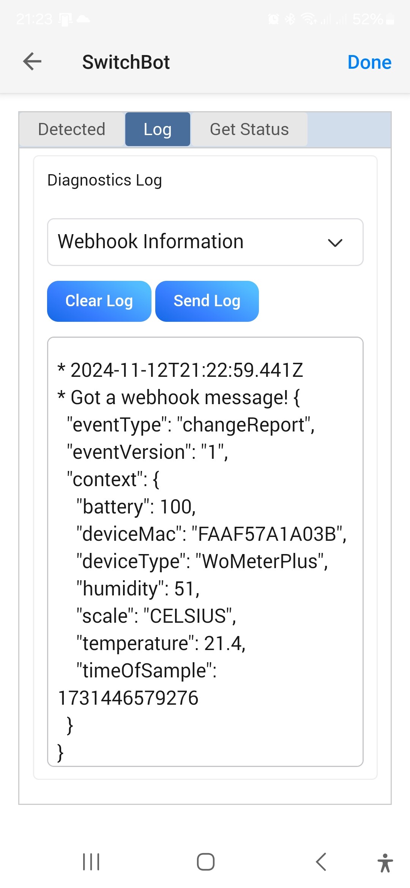Tap Done in the top right
410x888 pixels.
pos(369,62)
